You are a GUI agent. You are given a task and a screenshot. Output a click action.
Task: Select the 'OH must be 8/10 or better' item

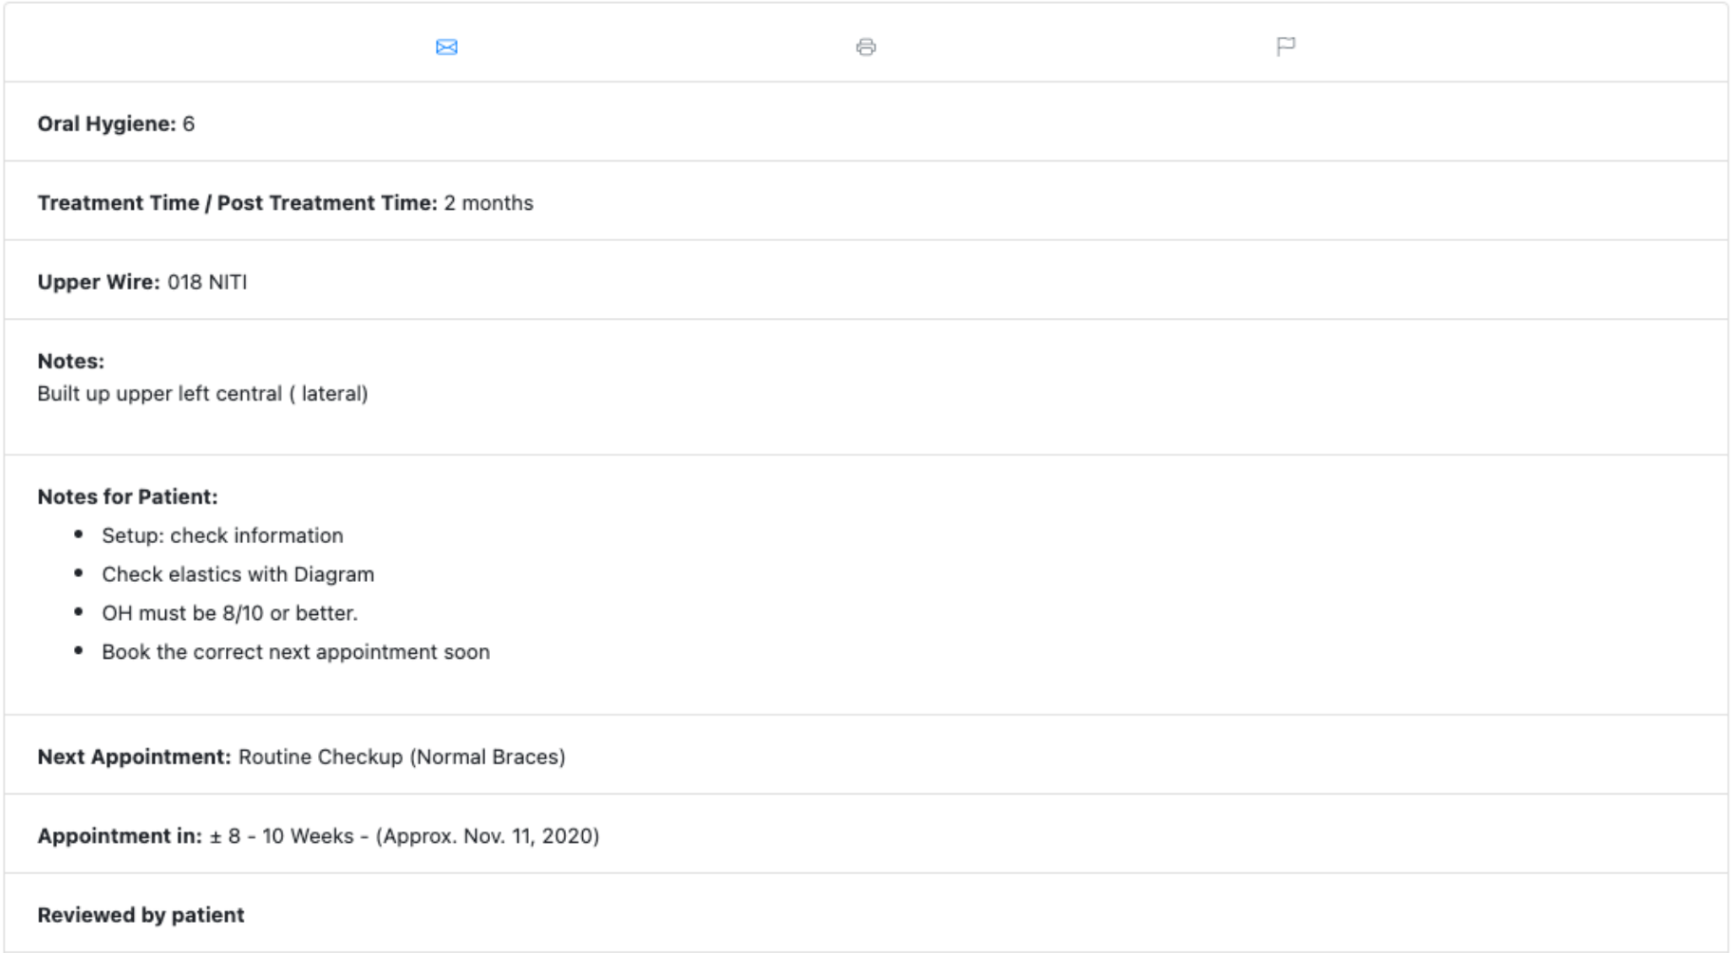coord(229,613)
